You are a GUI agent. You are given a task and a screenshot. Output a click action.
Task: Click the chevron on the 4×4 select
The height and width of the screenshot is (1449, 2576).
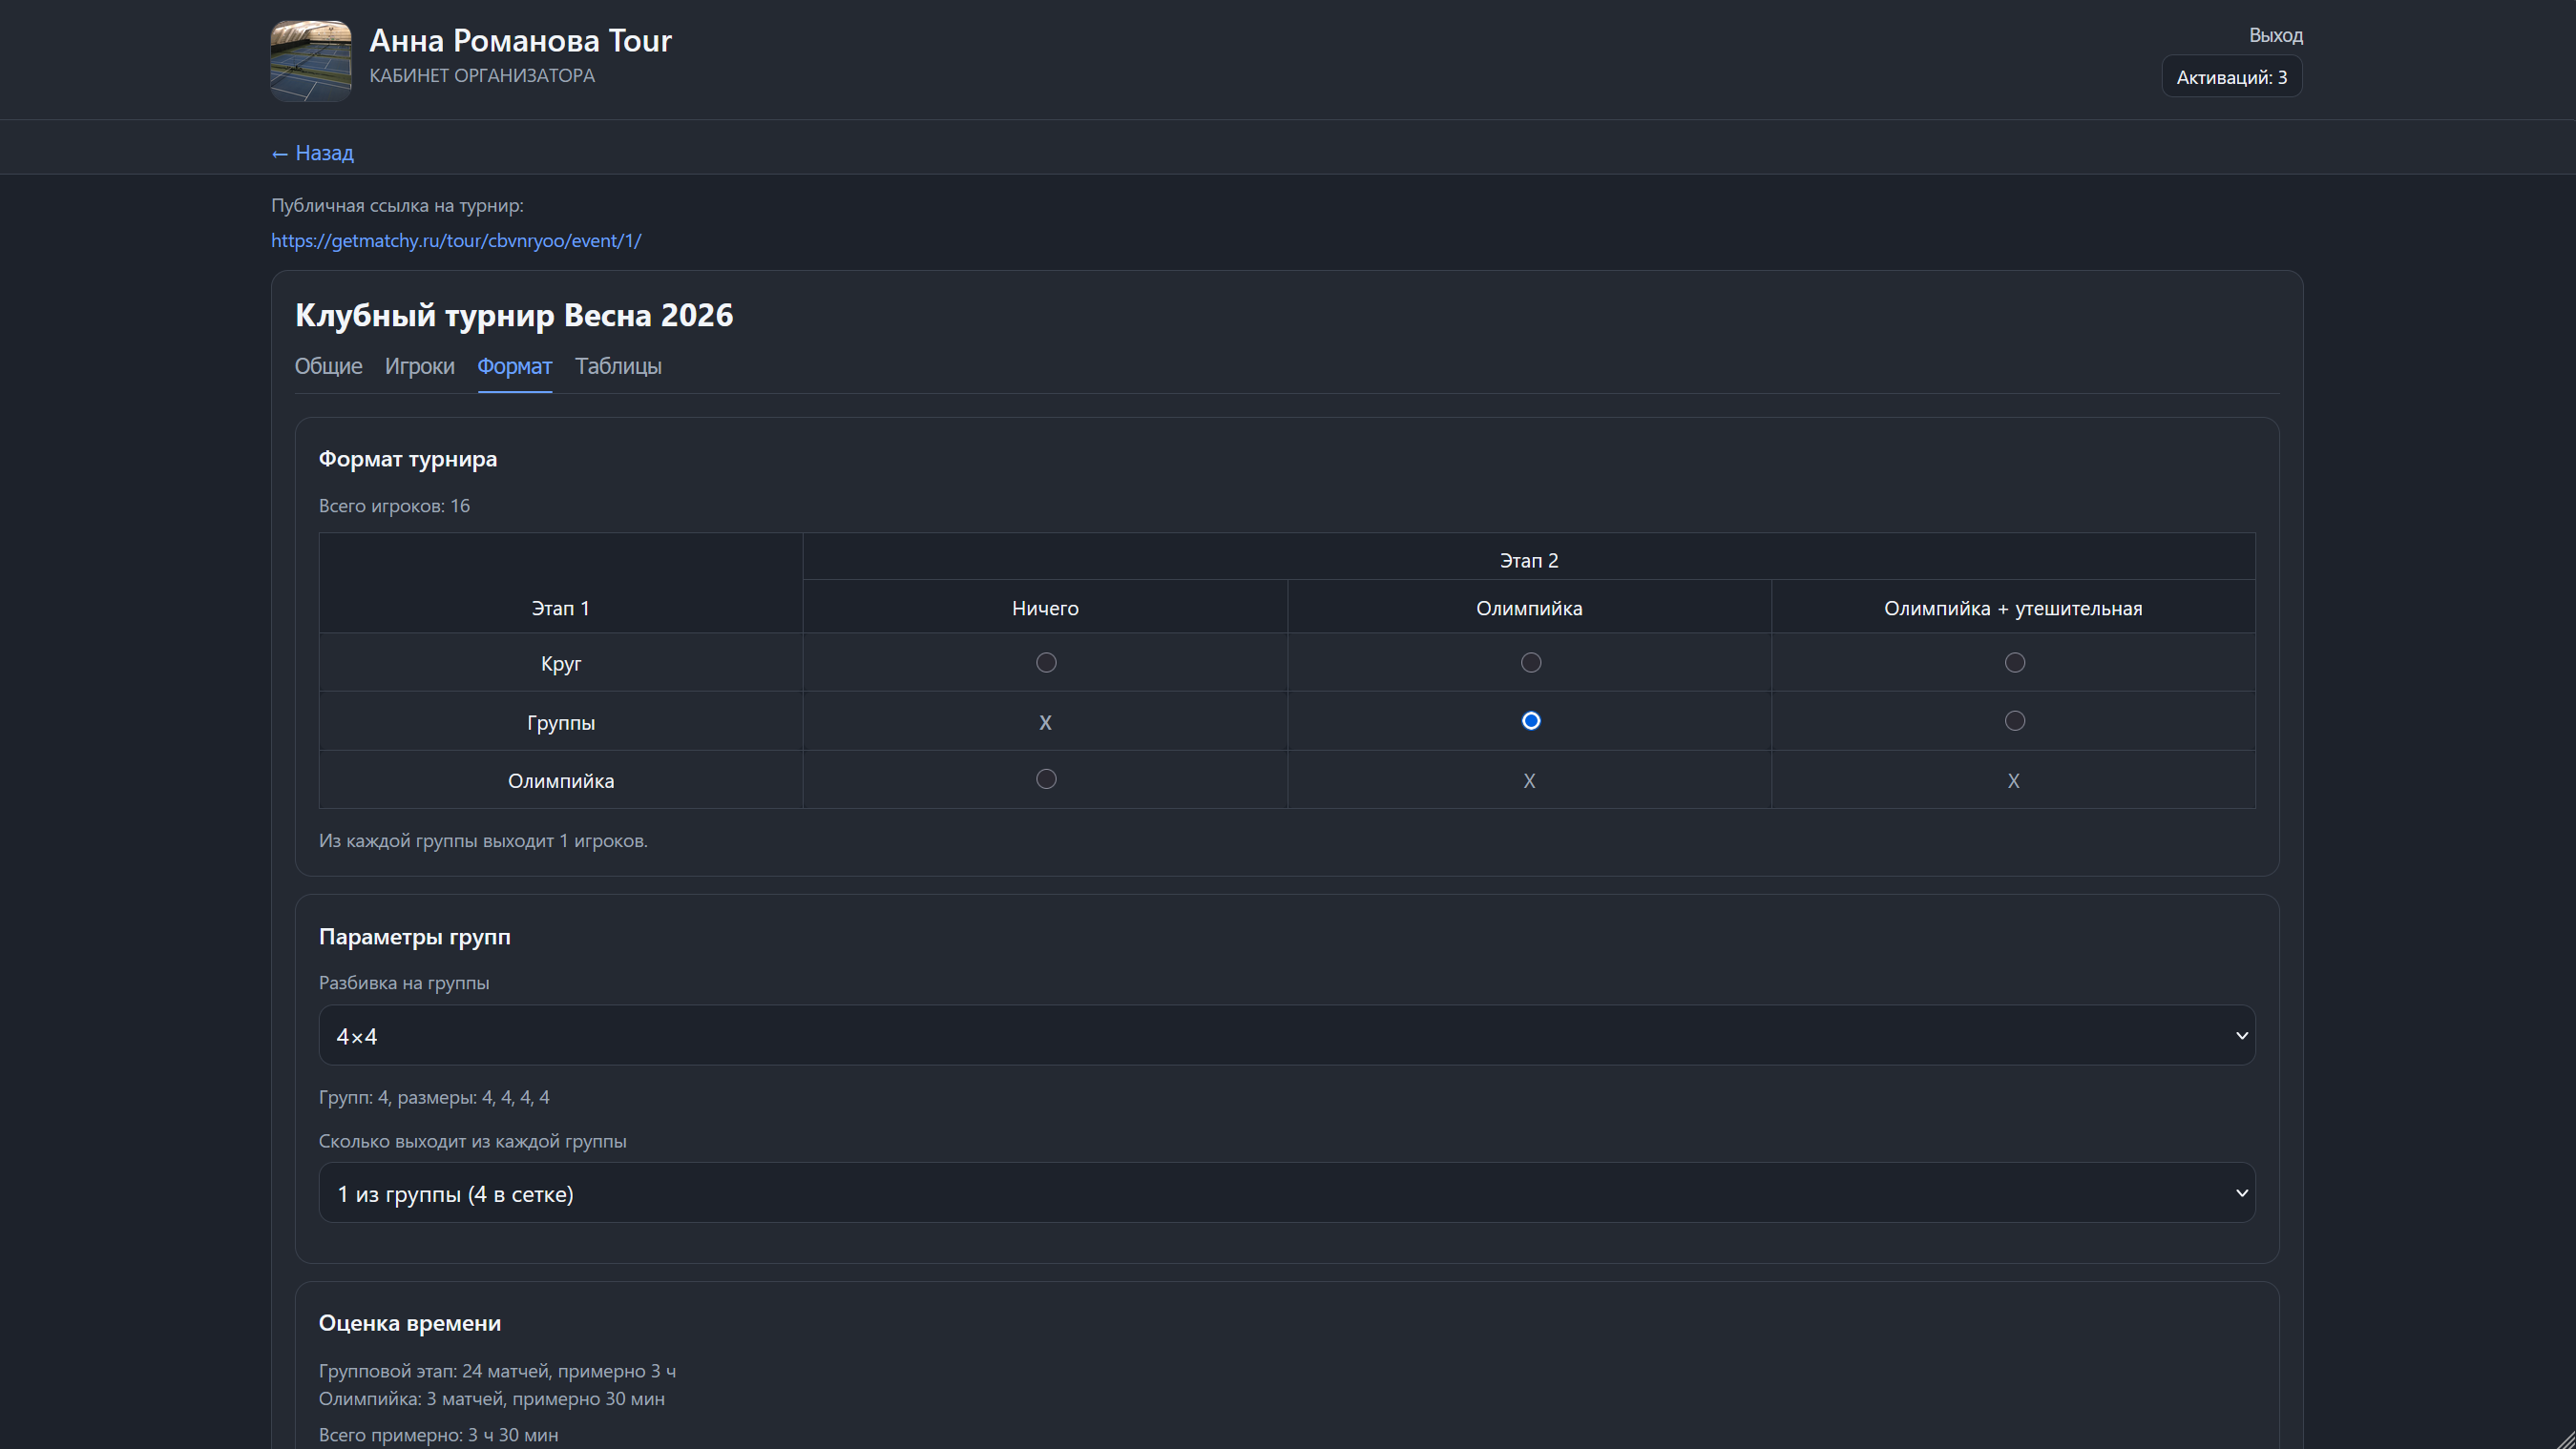(2241, 1035)
